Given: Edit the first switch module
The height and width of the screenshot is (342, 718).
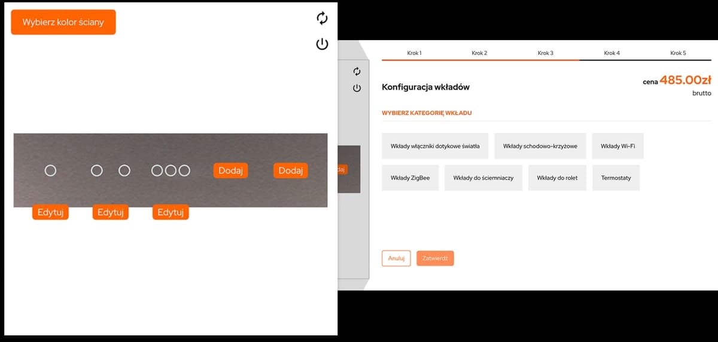Looking at the screenshot, I should (x=50, y=212).
